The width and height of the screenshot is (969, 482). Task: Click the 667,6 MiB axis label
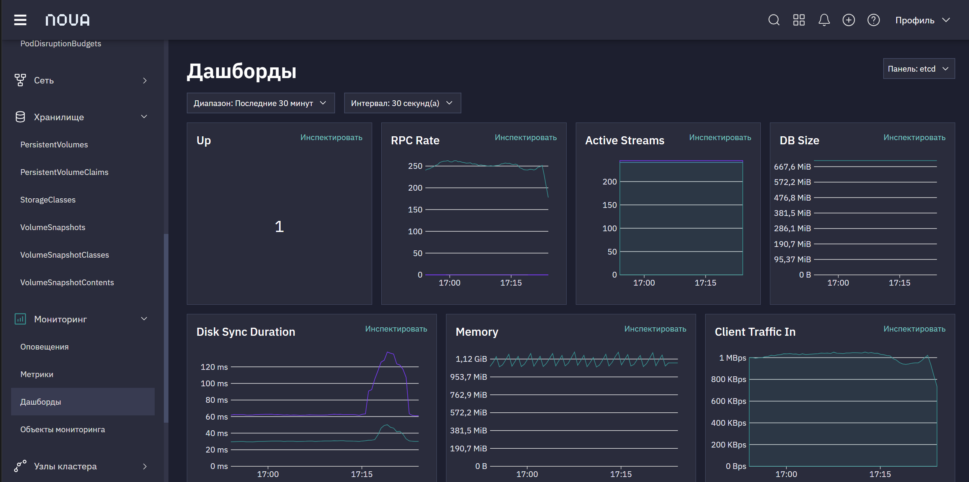click(792, 167)
